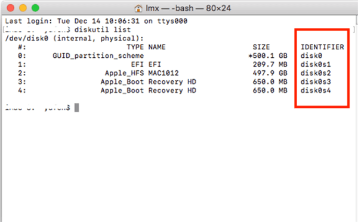
Task: Click 'Recovery HD' in partition row 3
Action: point(172,82)
